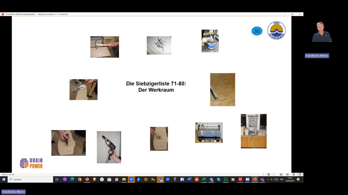Screen dimensions: 348x195
Task: Open the touch keyboard tray icon
Action: click(276, 179)
